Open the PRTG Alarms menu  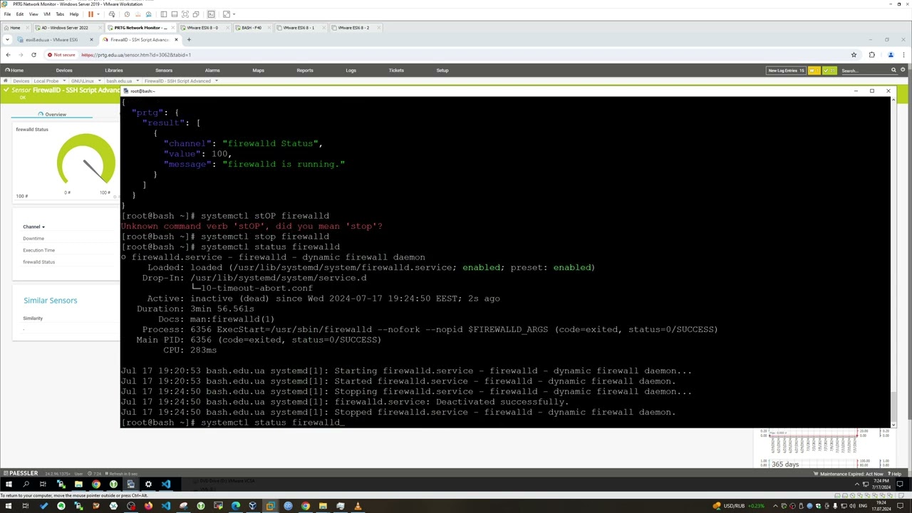pos(212,71)
